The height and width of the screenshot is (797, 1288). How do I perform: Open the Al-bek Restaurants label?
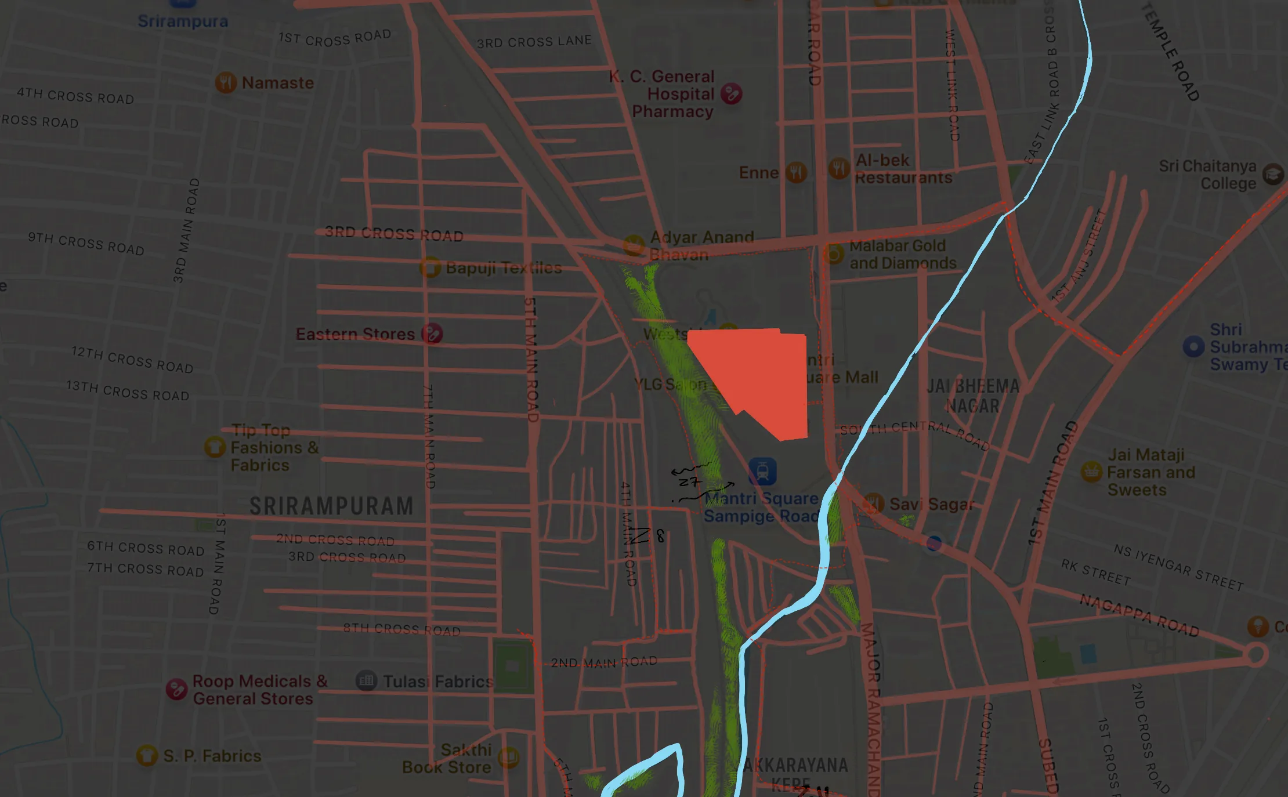[904, 169]
